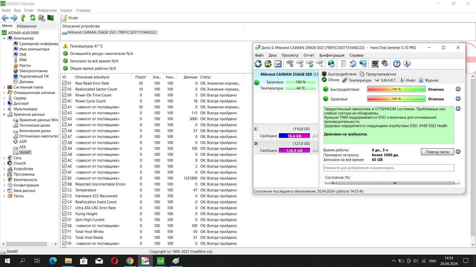Click the Отчёт report toolbar button
Screen dimensions: 476x267
coord(69,18)
